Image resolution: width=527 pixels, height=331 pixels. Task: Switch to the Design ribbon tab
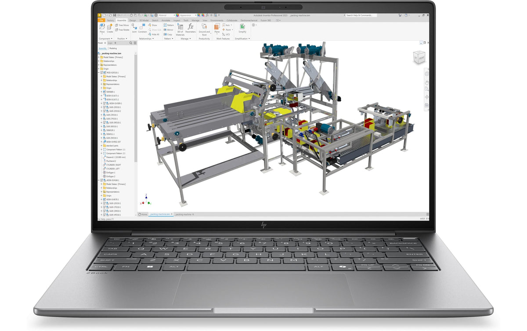(133, 20)
